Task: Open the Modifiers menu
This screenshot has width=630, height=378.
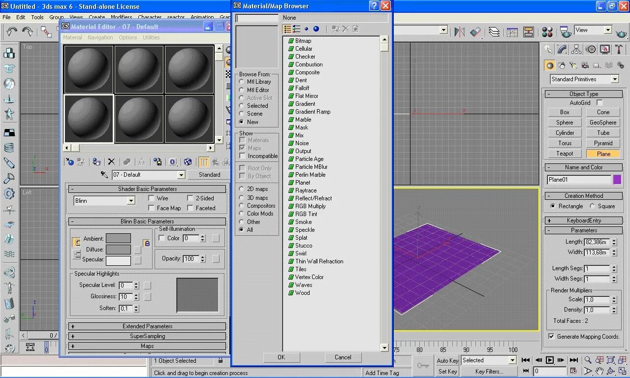Action: (x=122, y=17)
